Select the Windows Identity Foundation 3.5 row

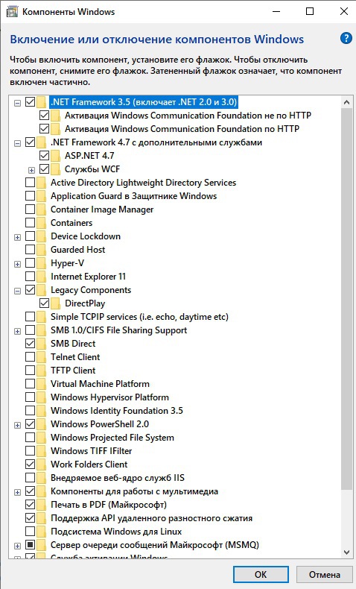[x=117, y=411]
